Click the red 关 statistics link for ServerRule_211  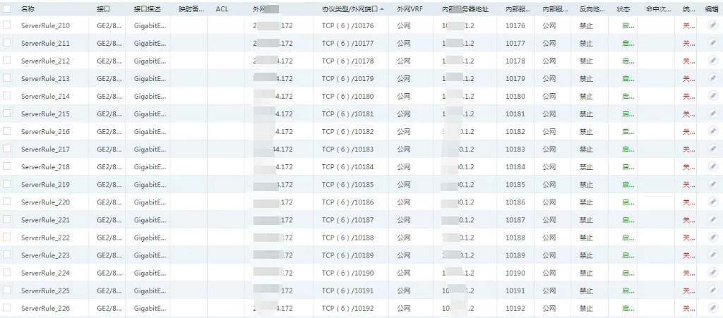click(689, 44)
